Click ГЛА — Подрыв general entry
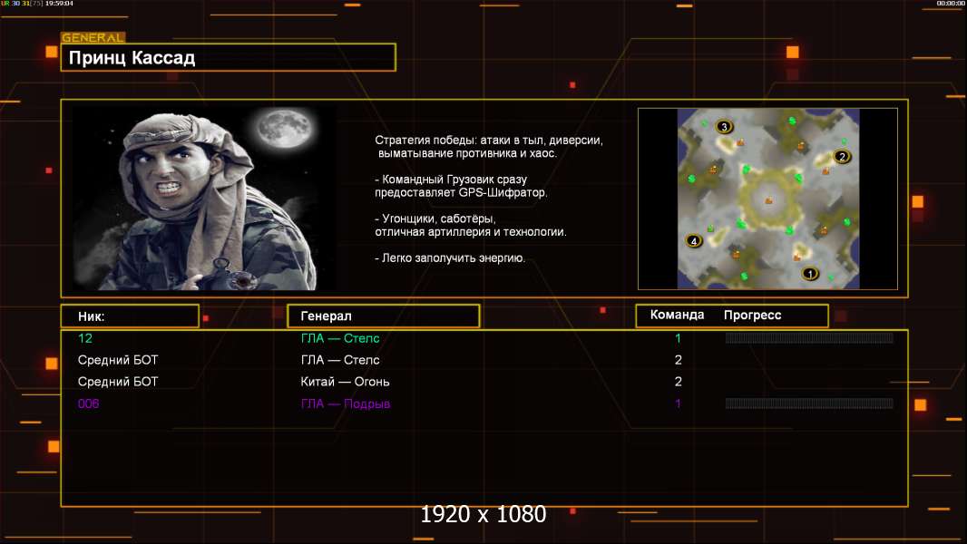 tap(346, 403)
